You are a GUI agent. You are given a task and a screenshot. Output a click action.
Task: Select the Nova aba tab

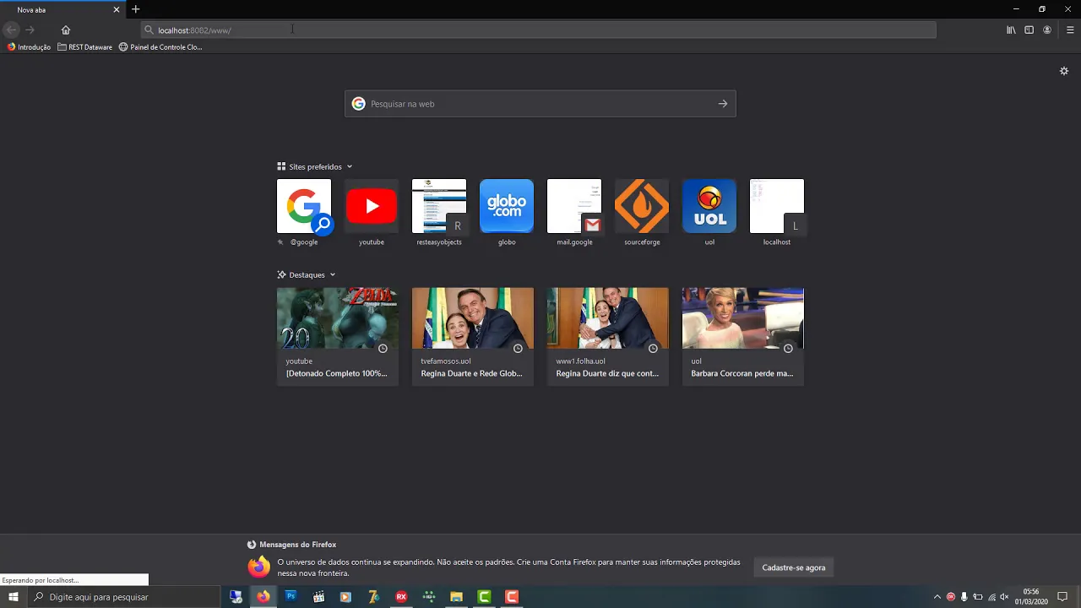click(x=63, y=9)
